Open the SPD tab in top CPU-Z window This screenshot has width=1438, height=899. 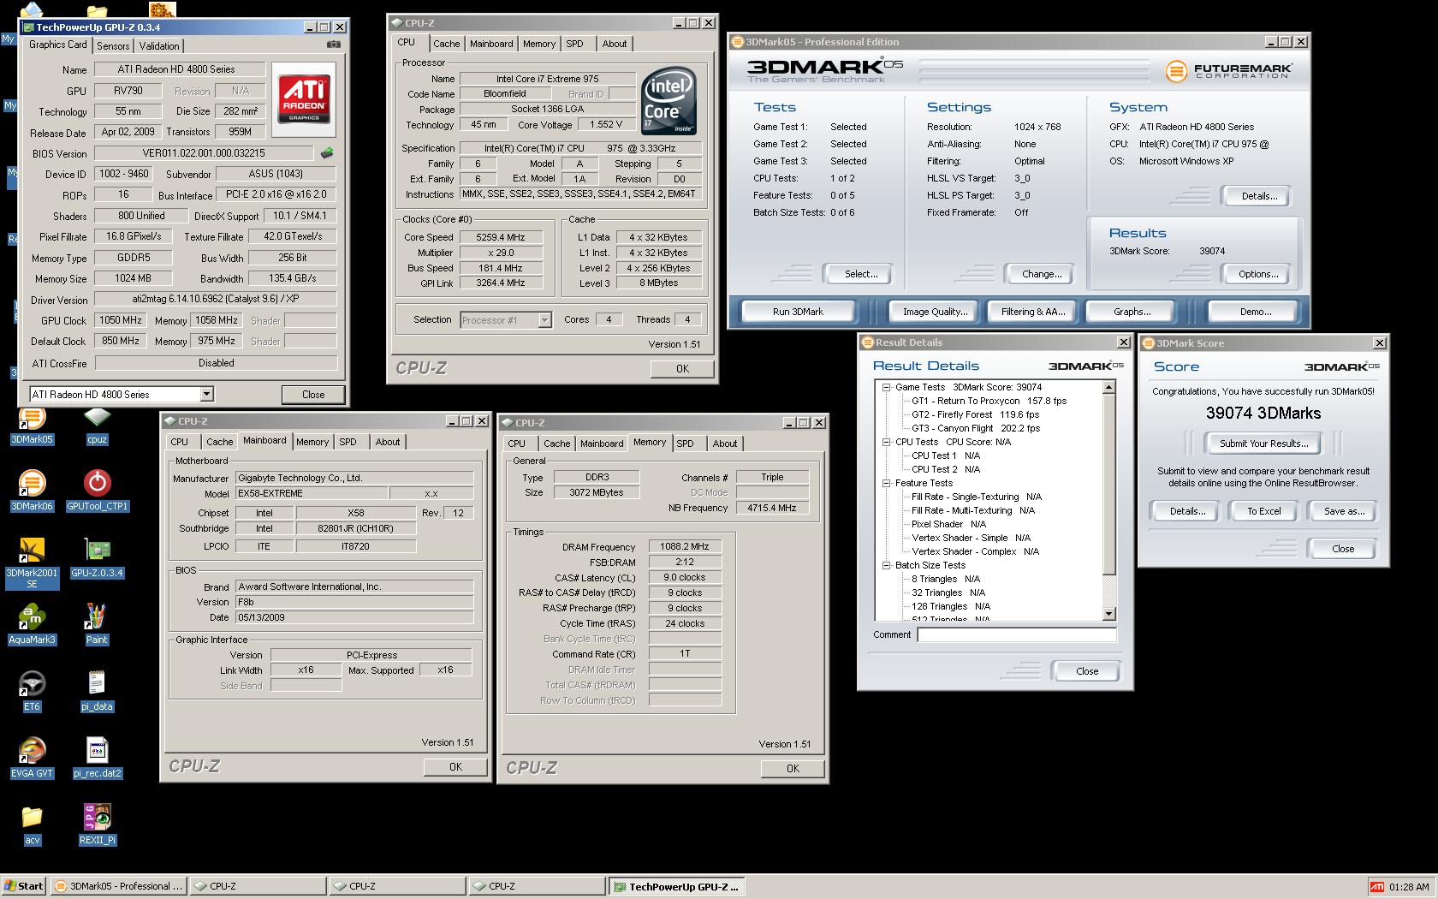coord(574,44)
